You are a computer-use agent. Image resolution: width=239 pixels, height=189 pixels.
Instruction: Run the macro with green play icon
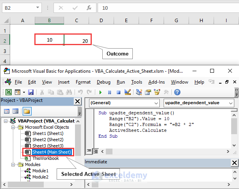point(100,92)
